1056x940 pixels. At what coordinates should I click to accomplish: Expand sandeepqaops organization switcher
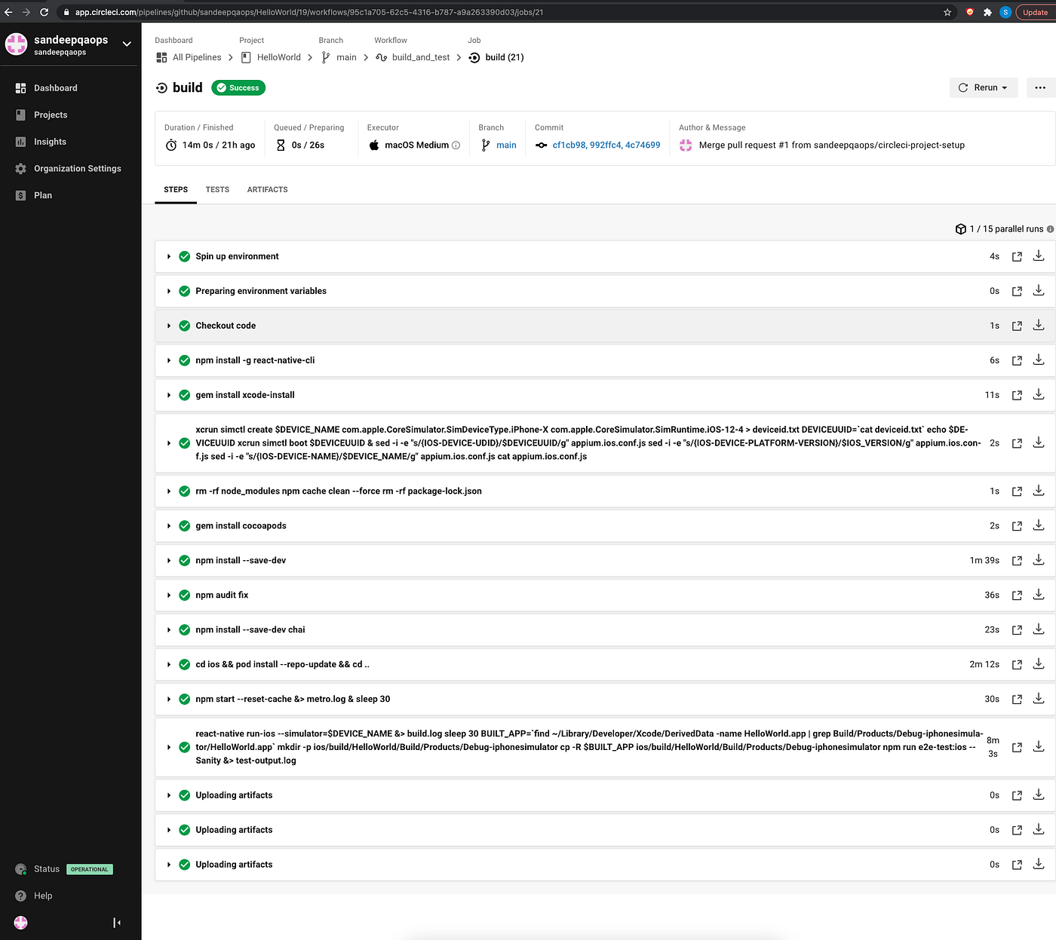pos(127,44)
